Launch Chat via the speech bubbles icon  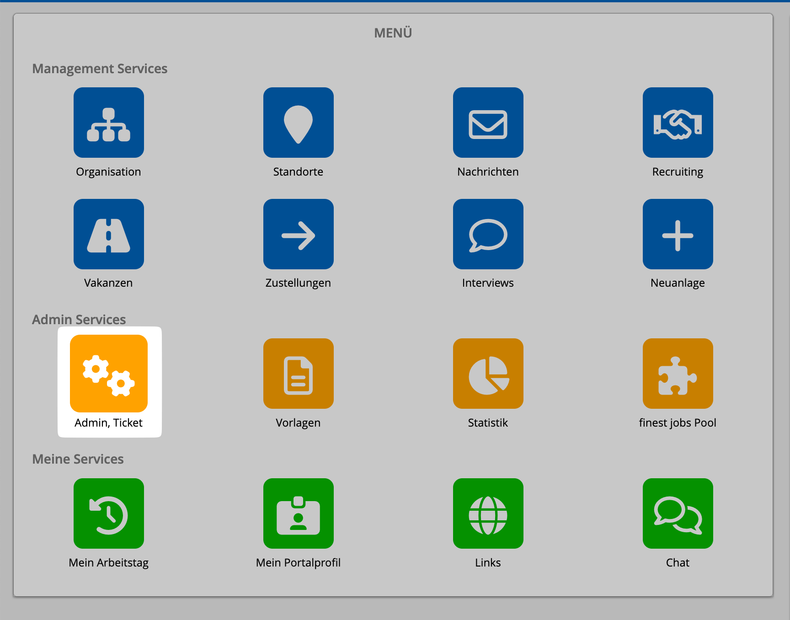pyautogui.click(x=678, y=513)
